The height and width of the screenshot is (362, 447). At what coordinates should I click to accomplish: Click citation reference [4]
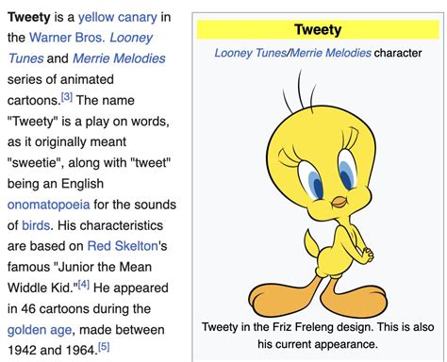[84, 285]
